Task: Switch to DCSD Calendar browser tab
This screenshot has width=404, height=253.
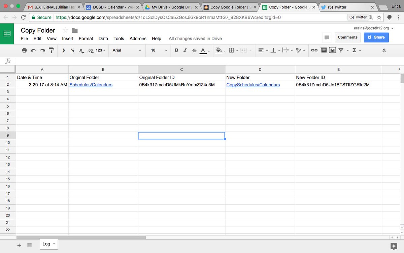Action: pos(112,7)
